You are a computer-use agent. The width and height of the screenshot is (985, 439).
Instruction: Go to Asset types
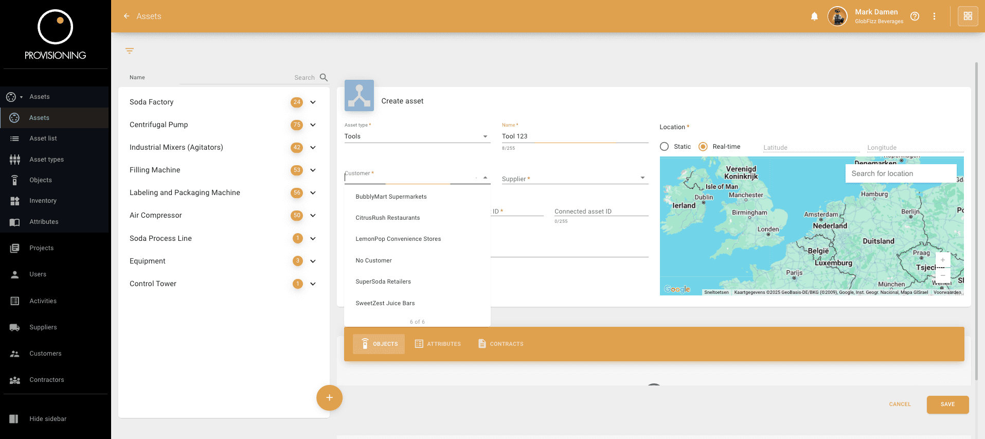(55, 160)
